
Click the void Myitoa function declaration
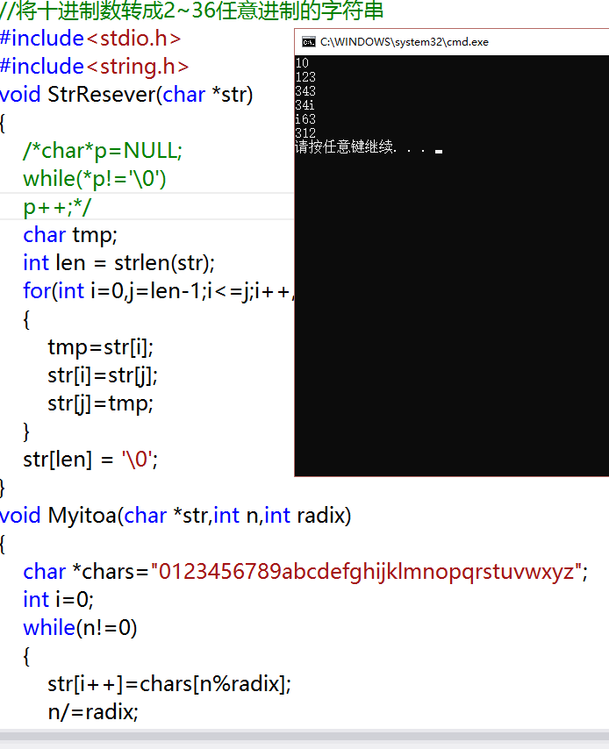pyautogui.click(x=176, y=516)
